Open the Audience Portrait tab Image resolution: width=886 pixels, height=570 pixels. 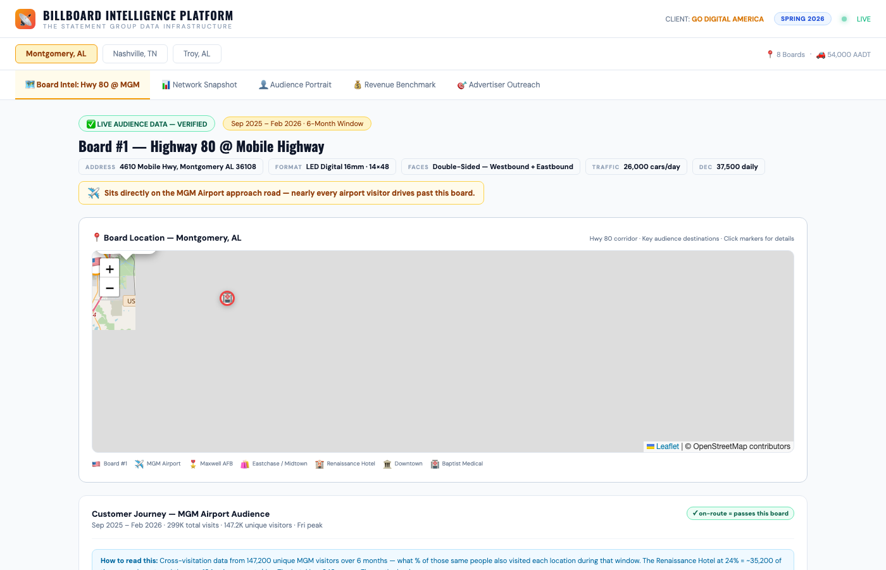295,84
